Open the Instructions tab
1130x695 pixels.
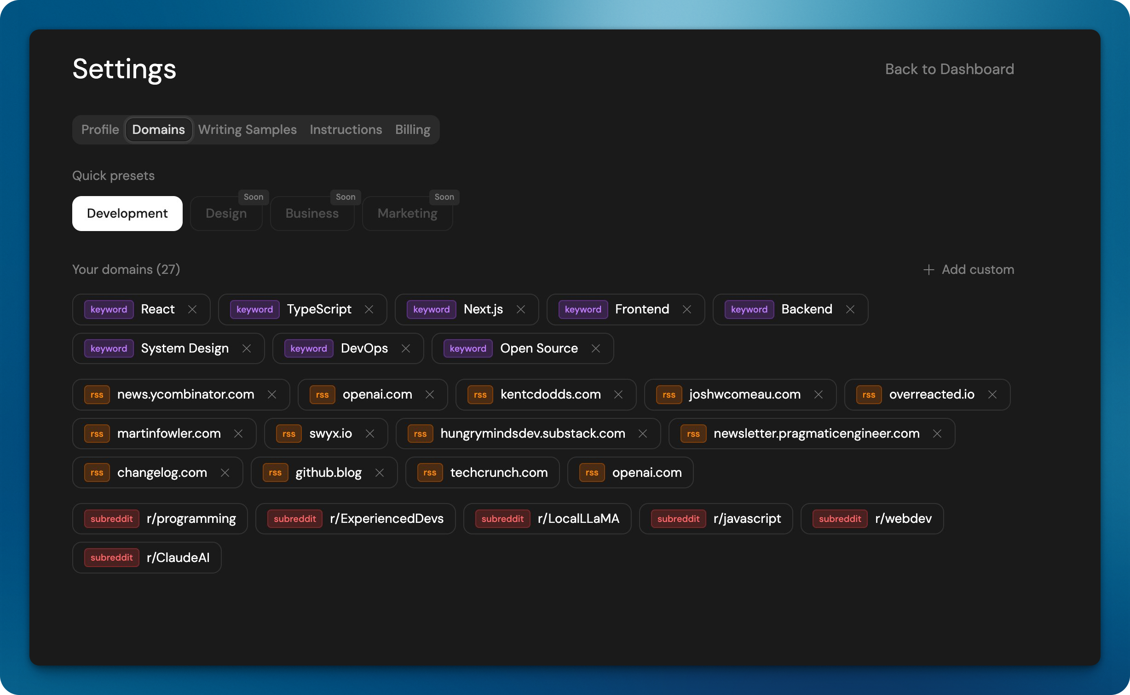[x=346, y=130]
